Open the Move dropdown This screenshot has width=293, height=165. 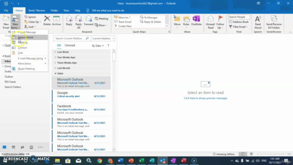(177, 22)
